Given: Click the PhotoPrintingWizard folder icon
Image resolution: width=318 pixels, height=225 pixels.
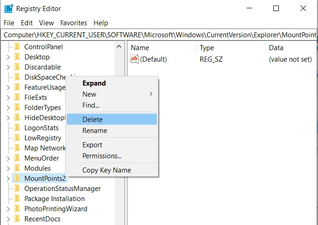Looking at the screenshot, I should pyautogui.click(x=17, y=209).
